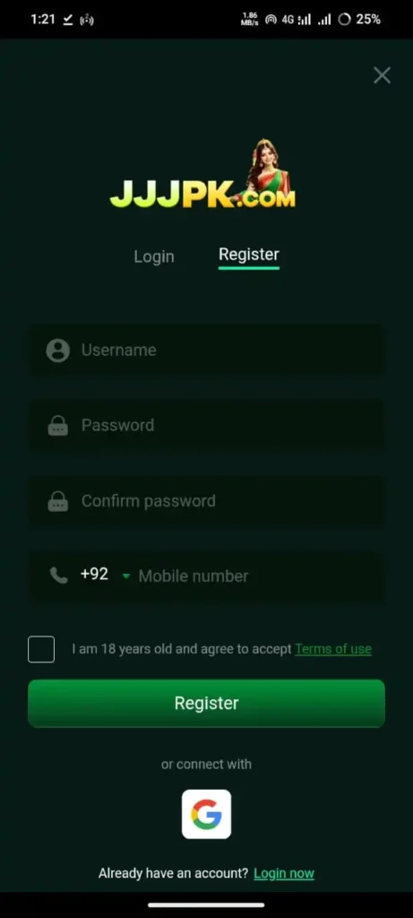Tap the JJJPK.com logo
The image size is (413, 918).
[203, 174]
